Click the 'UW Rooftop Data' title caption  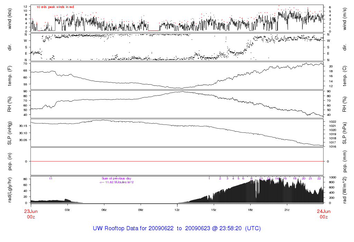click(177, 229)
